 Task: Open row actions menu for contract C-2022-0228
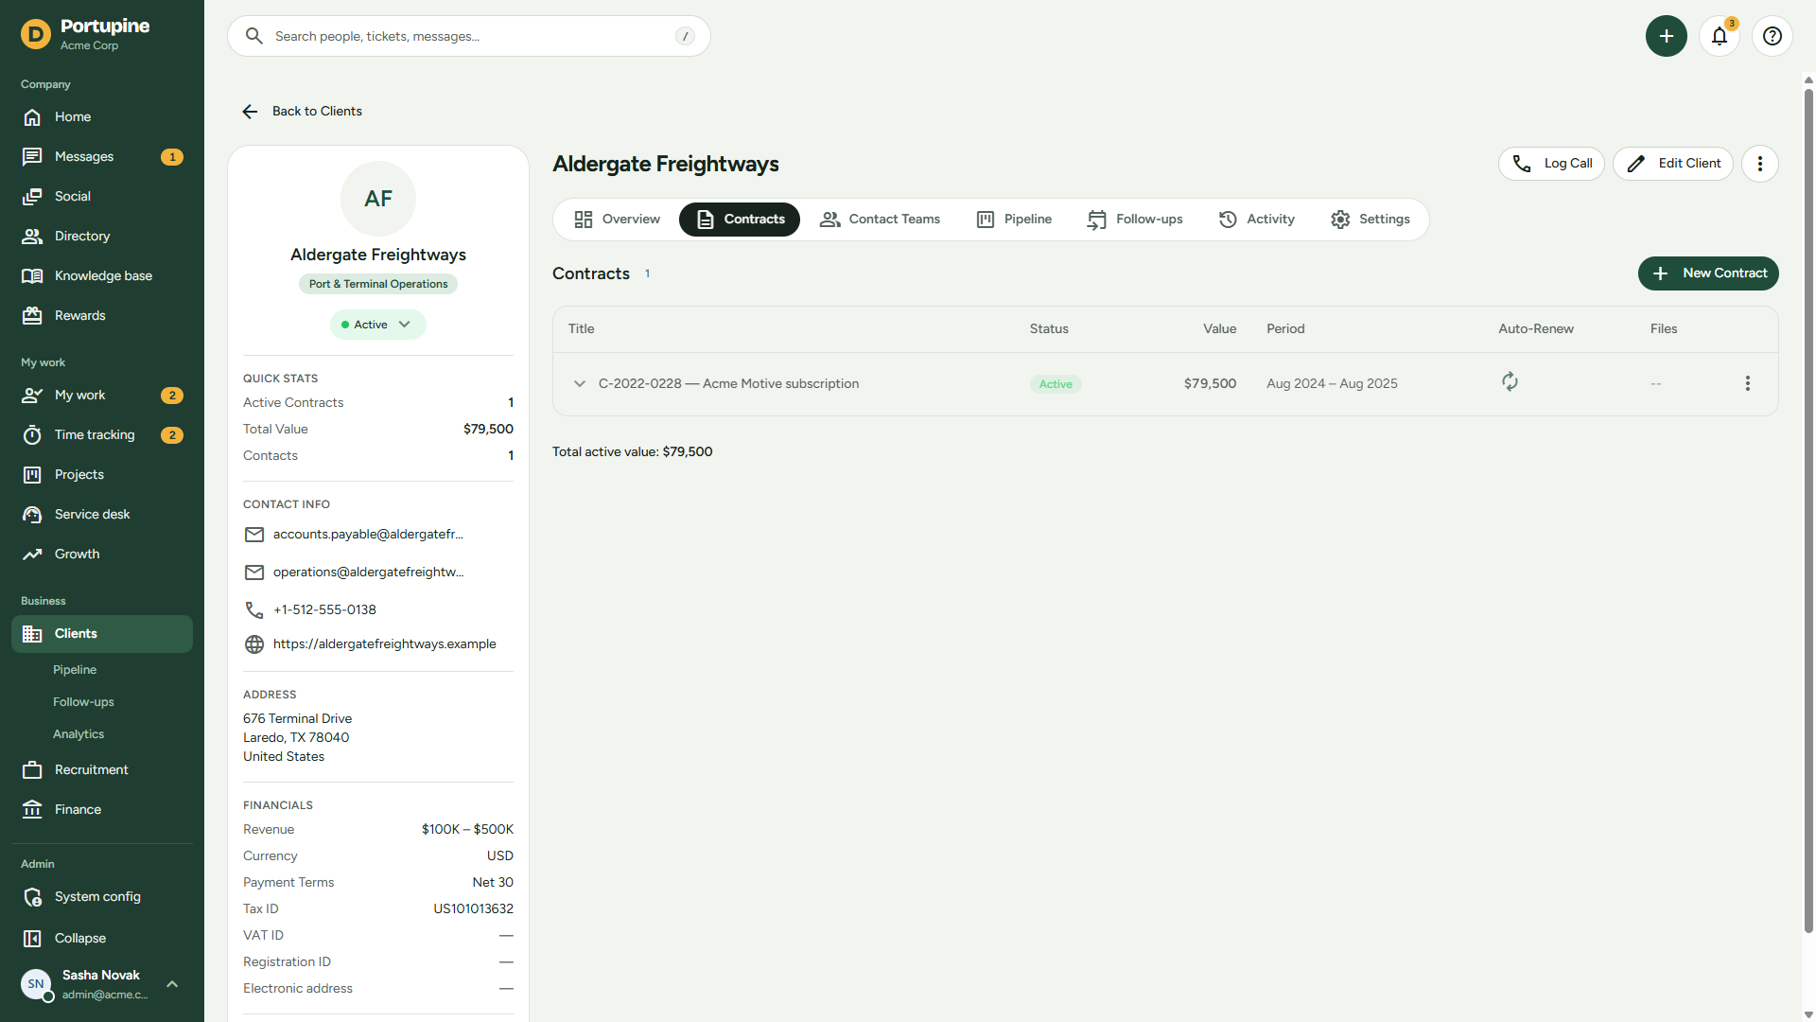pos(1748,383)
